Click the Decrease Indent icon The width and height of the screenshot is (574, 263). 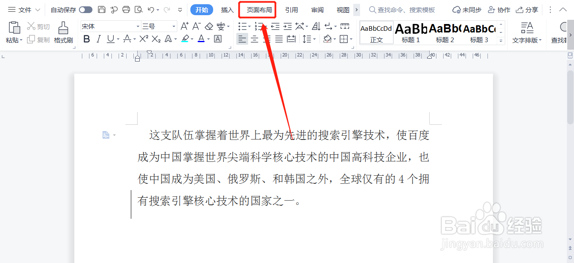[x=275, y=27]
